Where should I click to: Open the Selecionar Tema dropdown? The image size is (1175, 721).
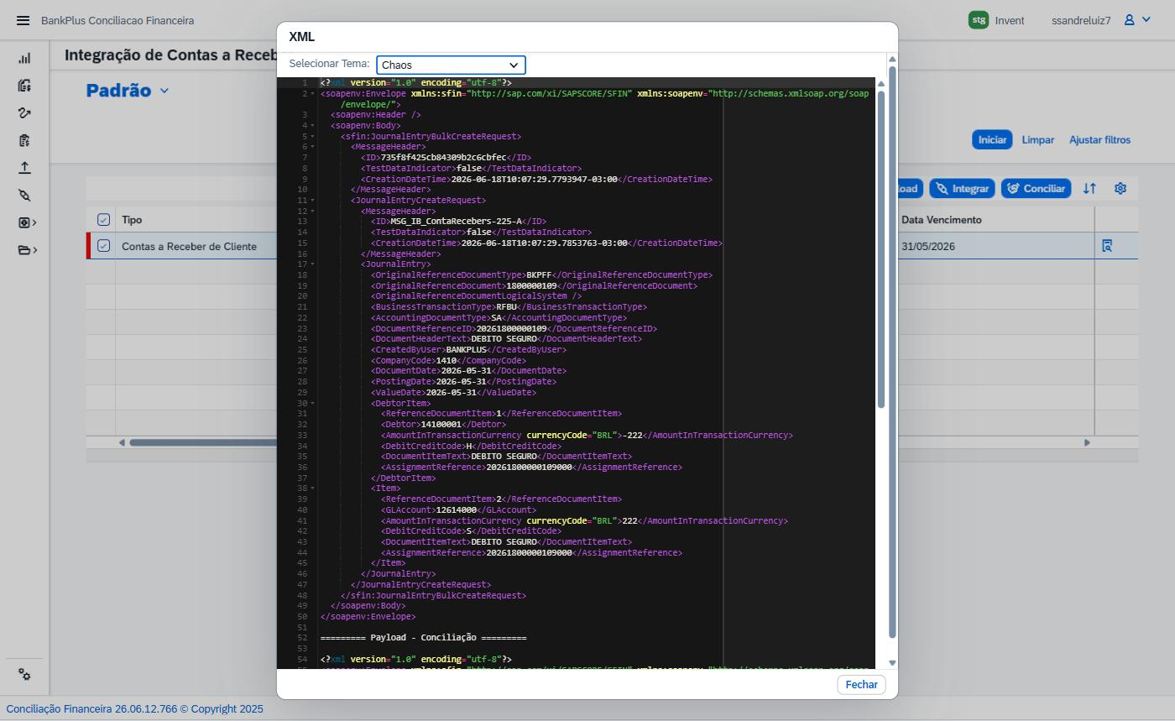[451, 65]
